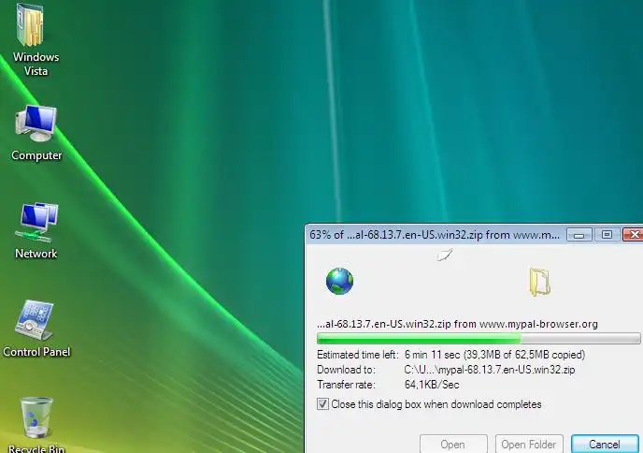Click the 'Computer' icon label

(36, 155)
